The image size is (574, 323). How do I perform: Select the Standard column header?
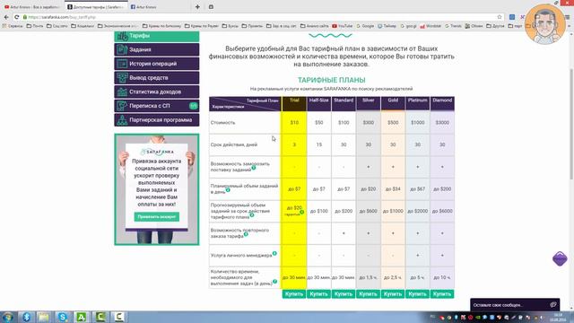tap(344, 104)
